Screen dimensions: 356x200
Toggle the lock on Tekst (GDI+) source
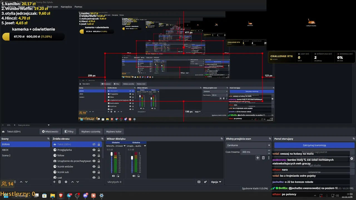point(99,144)
